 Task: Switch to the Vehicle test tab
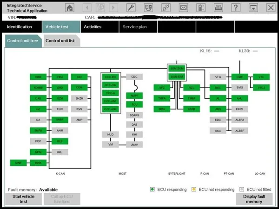tap(61, 27)
